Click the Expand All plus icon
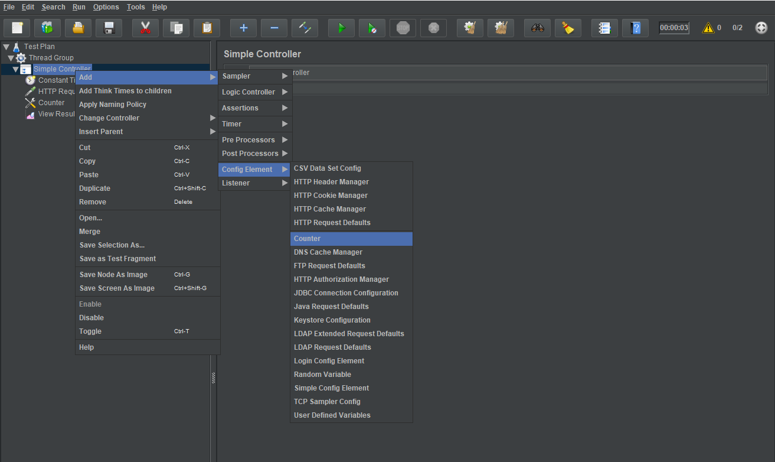Viewport: 775px width, 462px height. click(x=243, y=28)
